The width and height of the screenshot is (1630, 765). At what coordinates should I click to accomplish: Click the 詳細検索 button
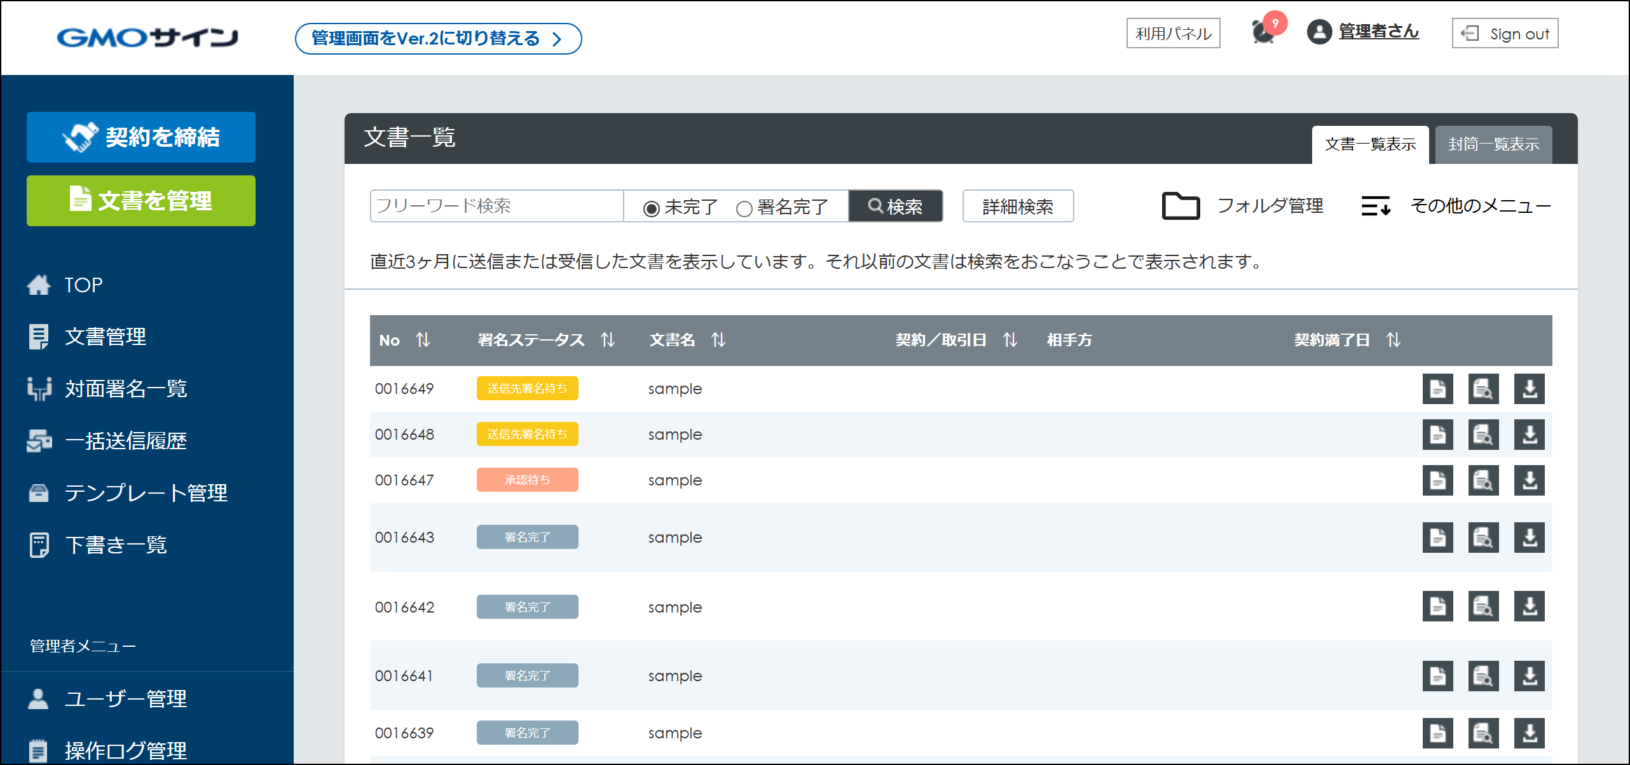pyautogui.click(x=1017, y=206)
